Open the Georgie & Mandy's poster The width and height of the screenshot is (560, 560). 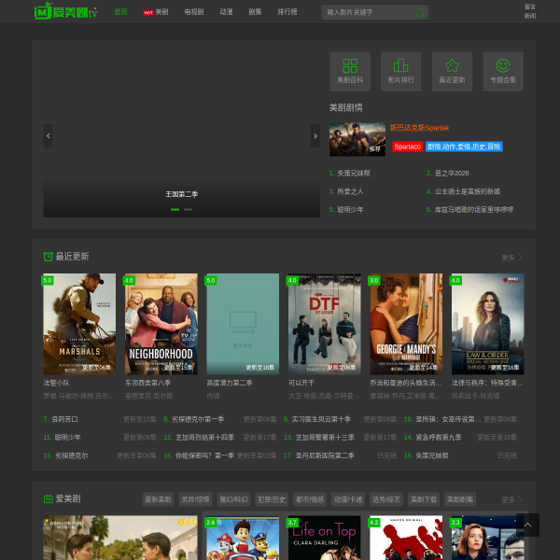coord(406,324)
